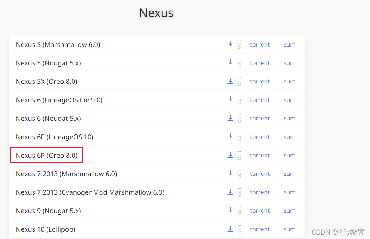This screenshot has width=370, height=239.
Task: Download Nexus 5 (Marshmallow 6.0) image
Action: (230, 44)
